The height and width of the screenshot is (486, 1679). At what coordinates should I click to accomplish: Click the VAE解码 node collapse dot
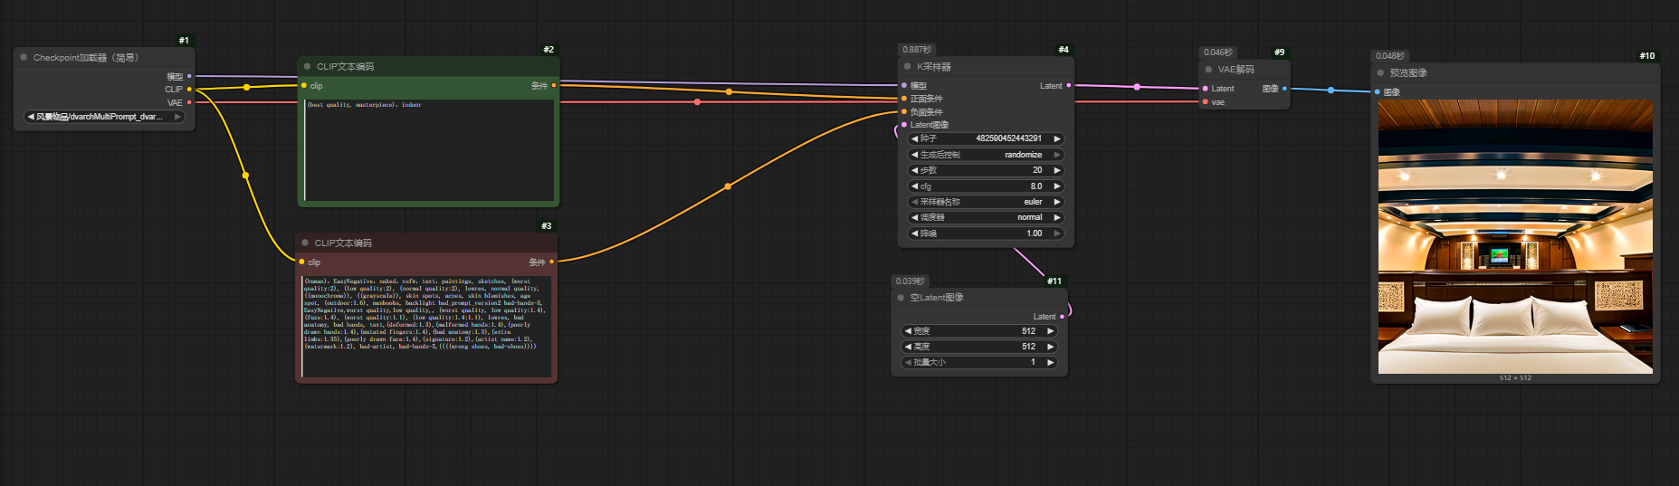coord(1208,69)
